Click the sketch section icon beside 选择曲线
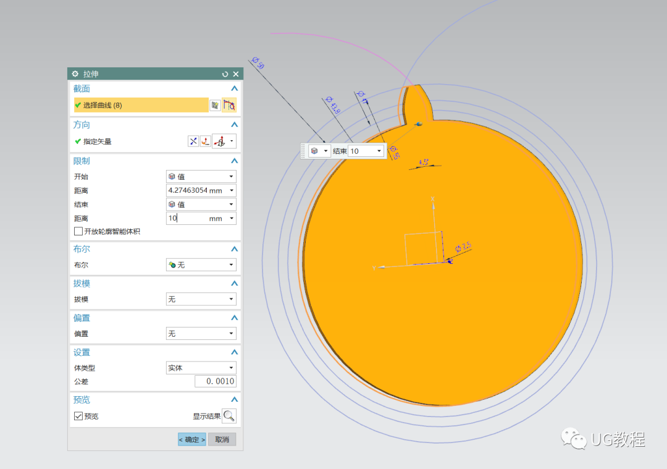Screen dimensions: 667x469 (216, 105)
